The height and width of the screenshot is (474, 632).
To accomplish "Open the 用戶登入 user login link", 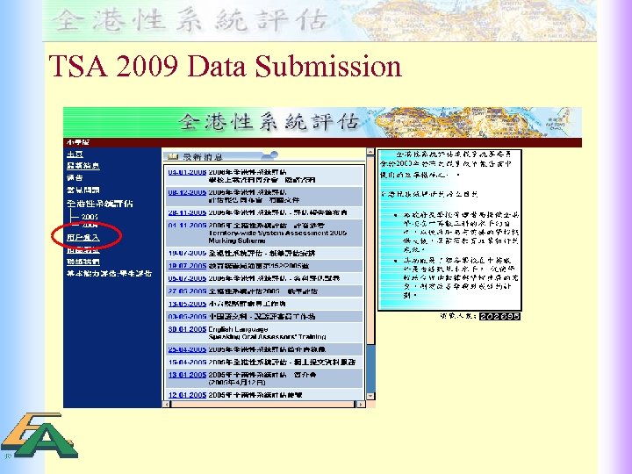I will click(83, 237).
